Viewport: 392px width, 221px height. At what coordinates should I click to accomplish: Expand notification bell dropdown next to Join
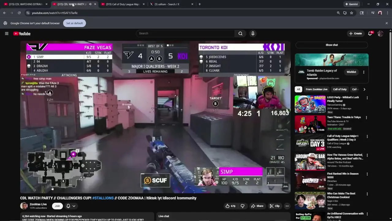(x=74, y=206)
